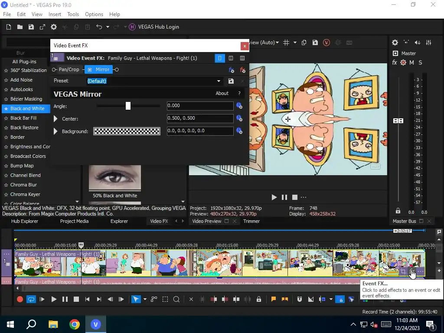Adjust the Angle slider handle
Image resolution: width=444 pixels, height=333 pixels.
tap(128, 106)
